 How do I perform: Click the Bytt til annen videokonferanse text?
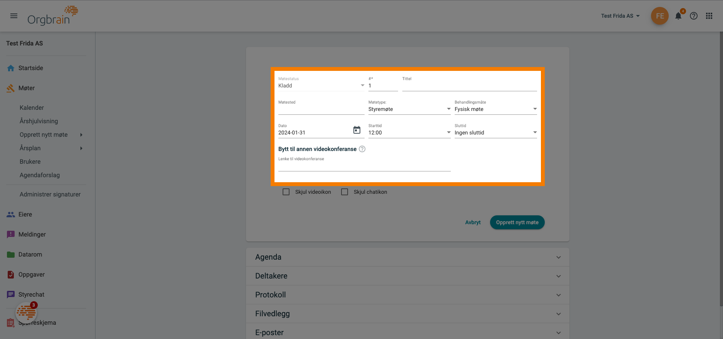tap(317, 149)
